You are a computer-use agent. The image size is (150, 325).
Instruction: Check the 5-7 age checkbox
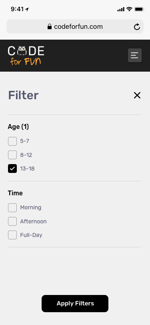pos(12,141)
